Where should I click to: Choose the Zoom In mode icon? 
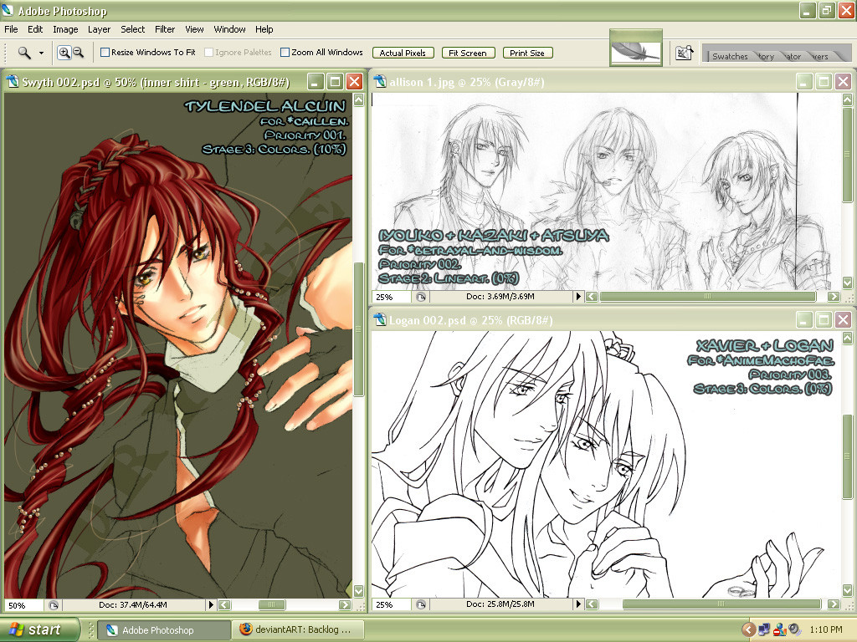[64, 53]
